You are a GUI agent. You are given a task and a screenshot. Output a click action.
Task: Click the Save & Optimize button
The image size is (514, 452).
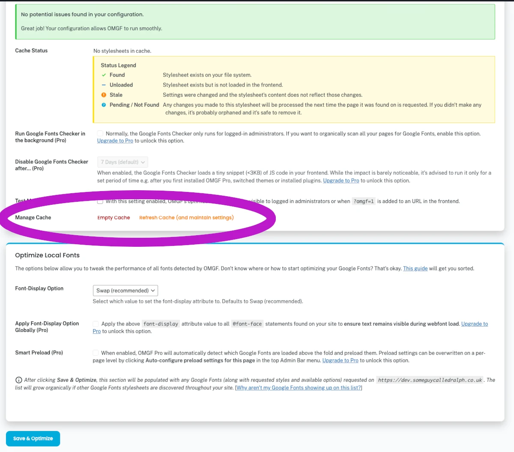pyautogui.click(x=33, y=439)
